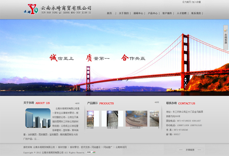This screenshot has height=156, width=229.
Task: Click 联系我们 in the top navigation
Action: tap(196, 13)
